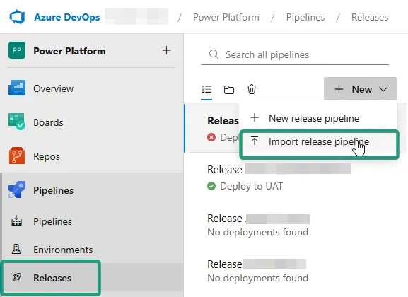Viewport: 408px width, 297px height.
Task: Click the search magnifier icon
Action: (x=214, y=54)
